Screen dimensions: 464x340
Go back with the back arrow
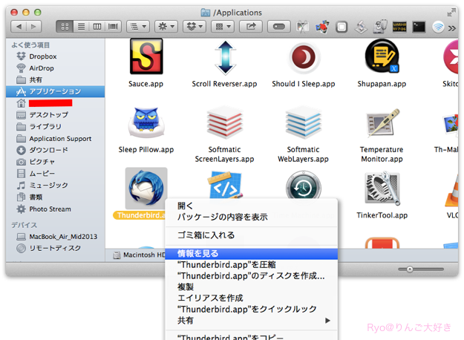point(19,27)
